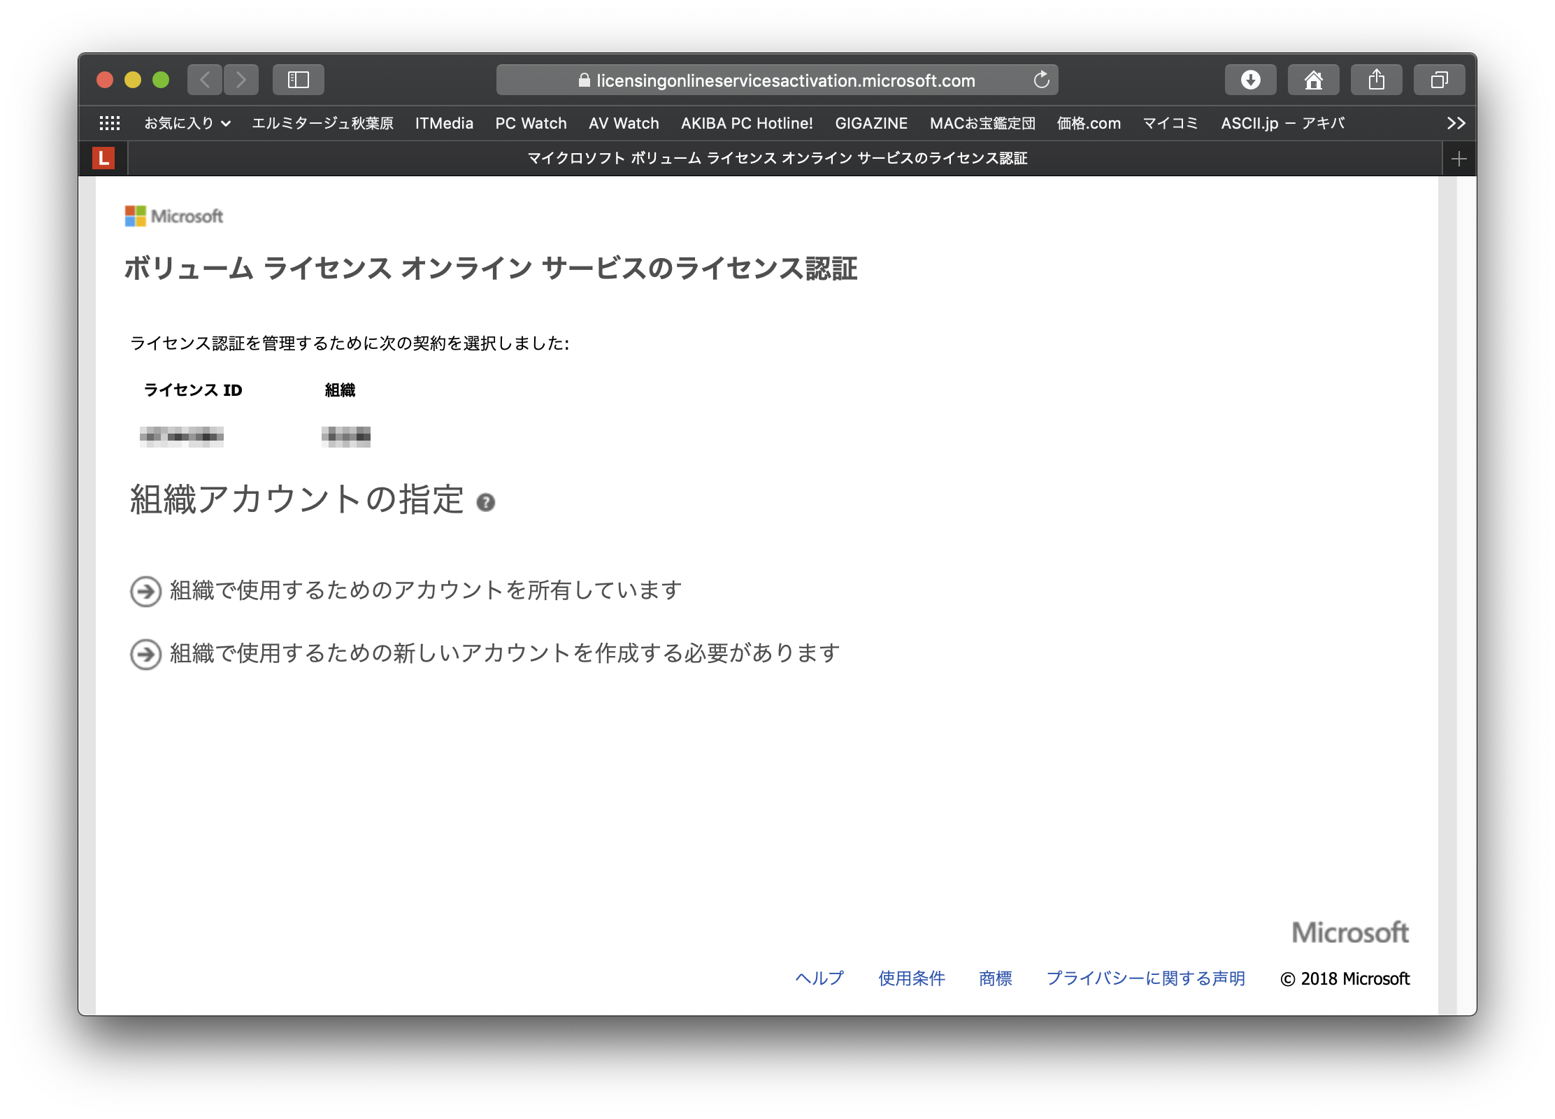
Task: Choose 組織で使用するためのアカウントを所有しています
Action: [426, 590]
